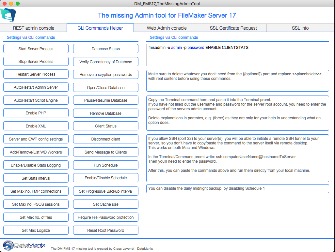The width and height of the screenshot is (335, 252).
Task: Click the Set Cache size button
Action: (x=106, y=204)
